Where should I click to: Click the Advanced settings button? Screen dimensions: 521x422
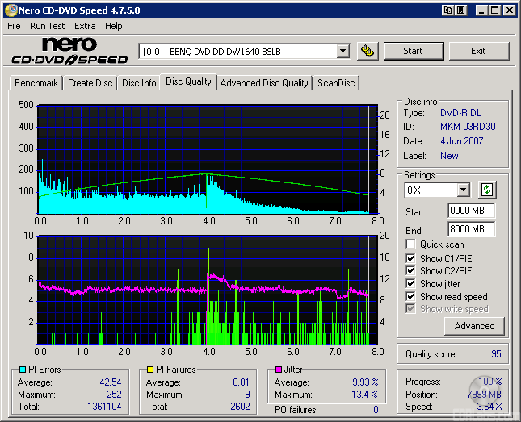(x=474, y=326)
